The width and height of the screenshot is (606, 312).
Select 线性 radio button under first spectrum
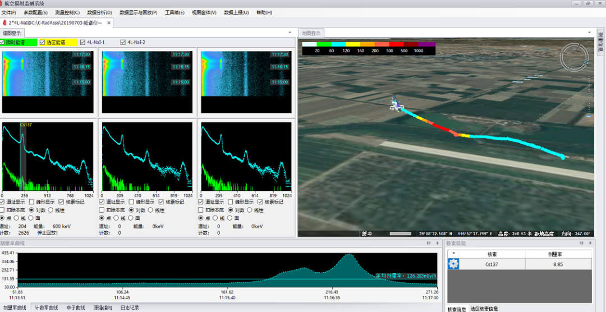51,210
